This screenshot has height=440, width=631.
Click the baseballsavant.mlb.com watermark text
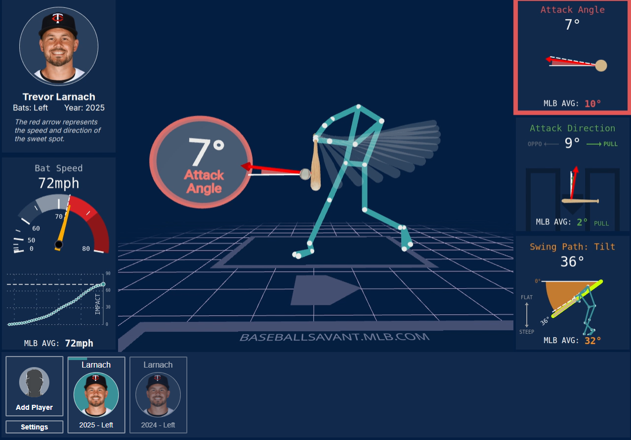click(x=334, y=337)
